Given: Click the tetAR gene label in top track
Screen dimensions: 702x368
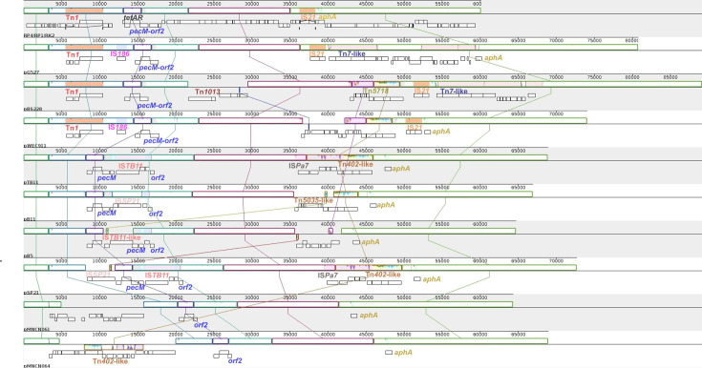Looking at the screenshot, I should [x=134, y=18].
